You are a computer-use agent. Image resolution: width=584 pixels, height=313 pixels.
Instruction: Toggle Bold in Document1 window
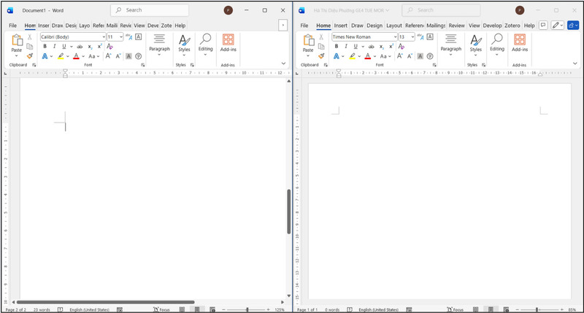(x=45, y=46)
